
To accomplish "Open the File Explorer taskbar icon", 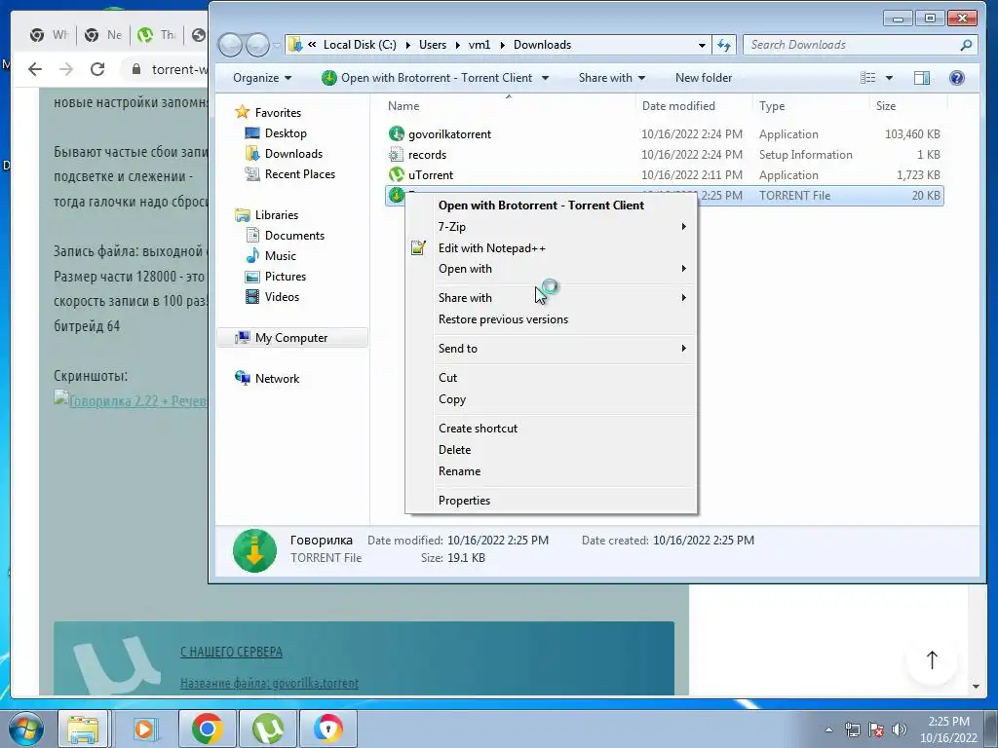I will point(83,729).
